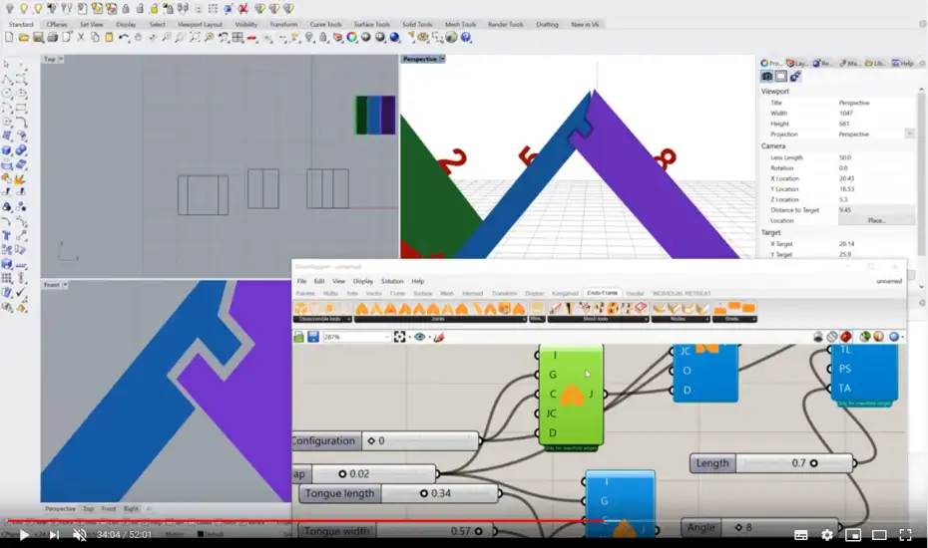Expand the Disassemble tools component group
Image resolution: width=928 pixels, height=548 pixels.
(348, 319)
